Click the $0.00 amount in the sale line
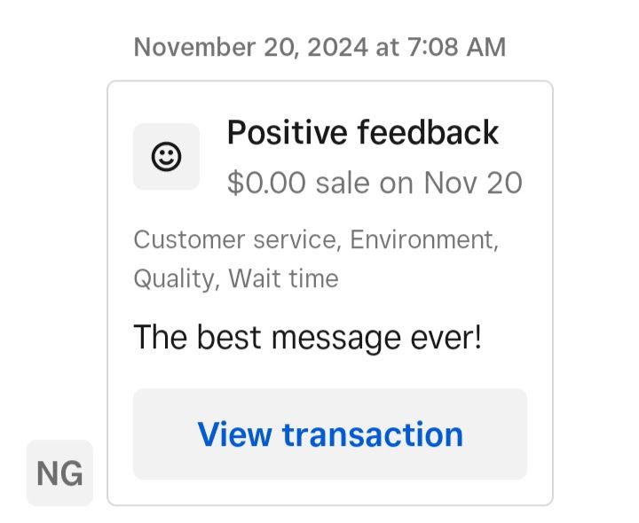The image size is (639, 523). (x=266, y=183)
